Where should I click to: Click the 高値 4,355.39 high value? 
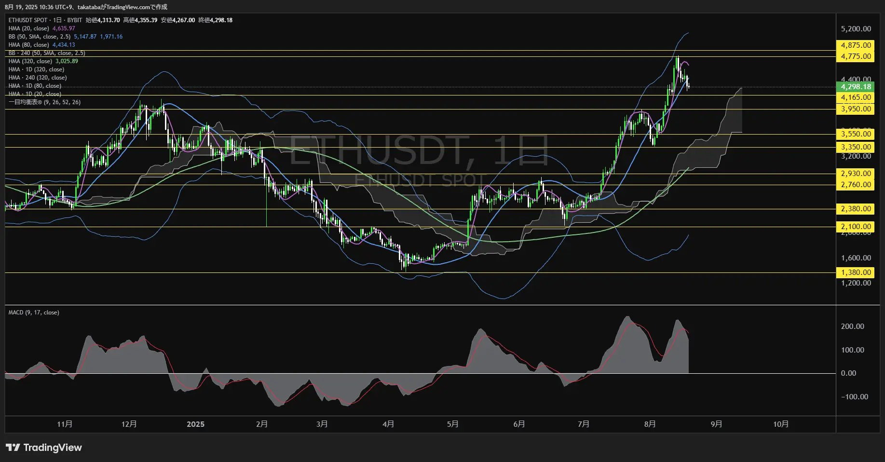pos(140,20)
